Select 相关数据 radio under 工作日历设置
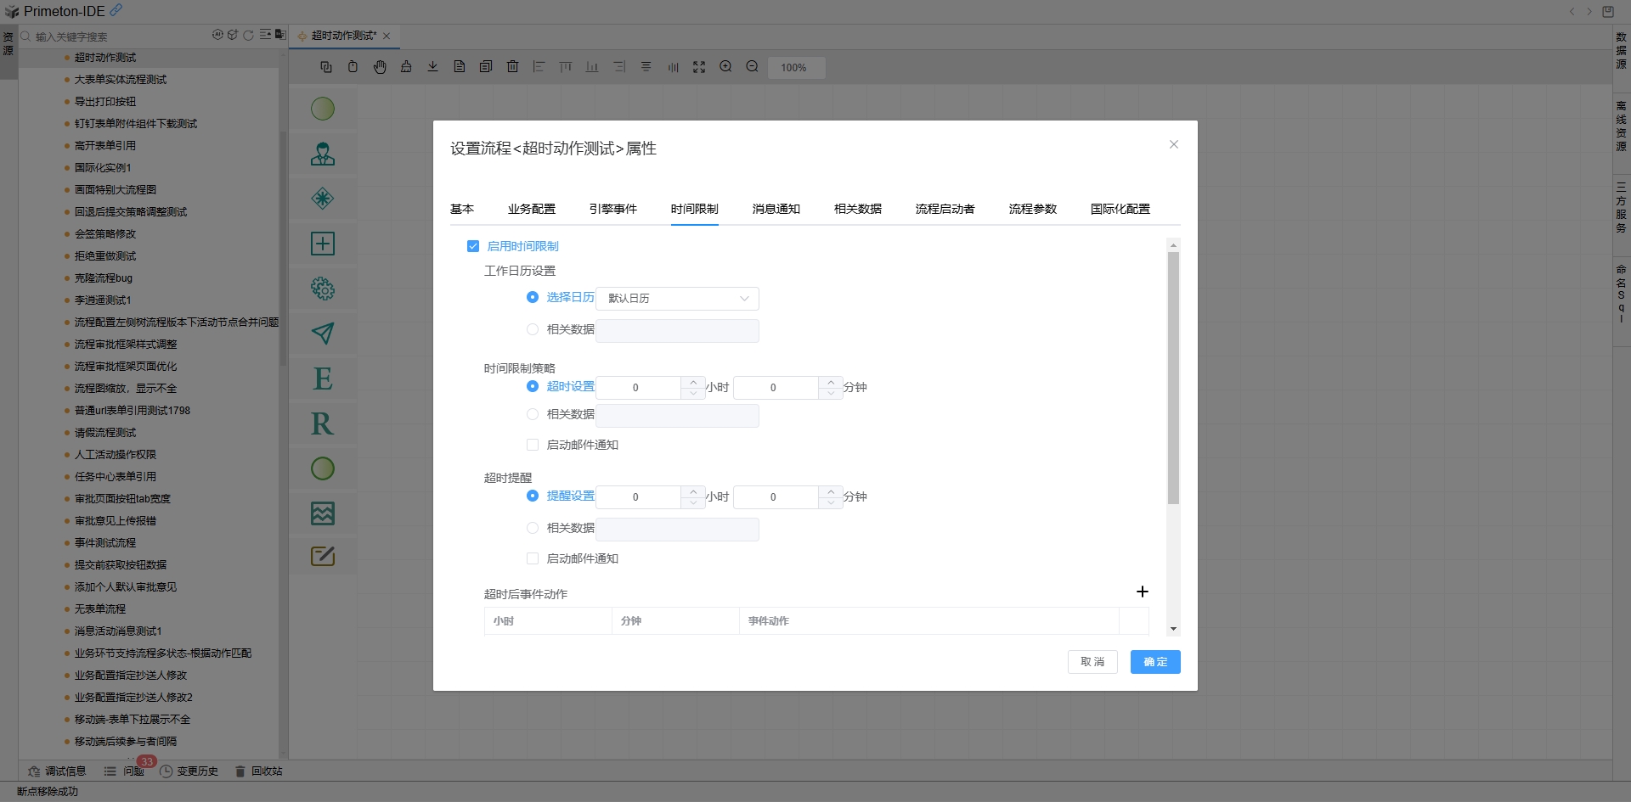Image resolution: width=1631 pixels, height=802 pixels. pyautogui.click(x=533, y=329)
